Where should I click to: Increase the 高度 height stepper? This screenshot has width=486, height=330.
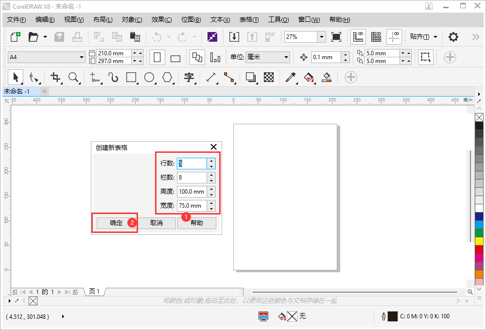tap(211, 189)
